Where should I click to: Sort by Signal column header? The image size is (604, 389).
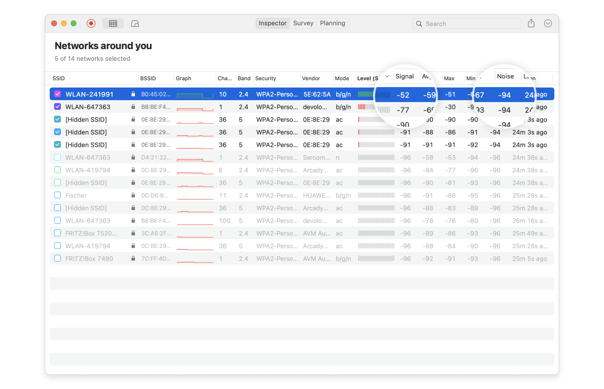point(405,76)
